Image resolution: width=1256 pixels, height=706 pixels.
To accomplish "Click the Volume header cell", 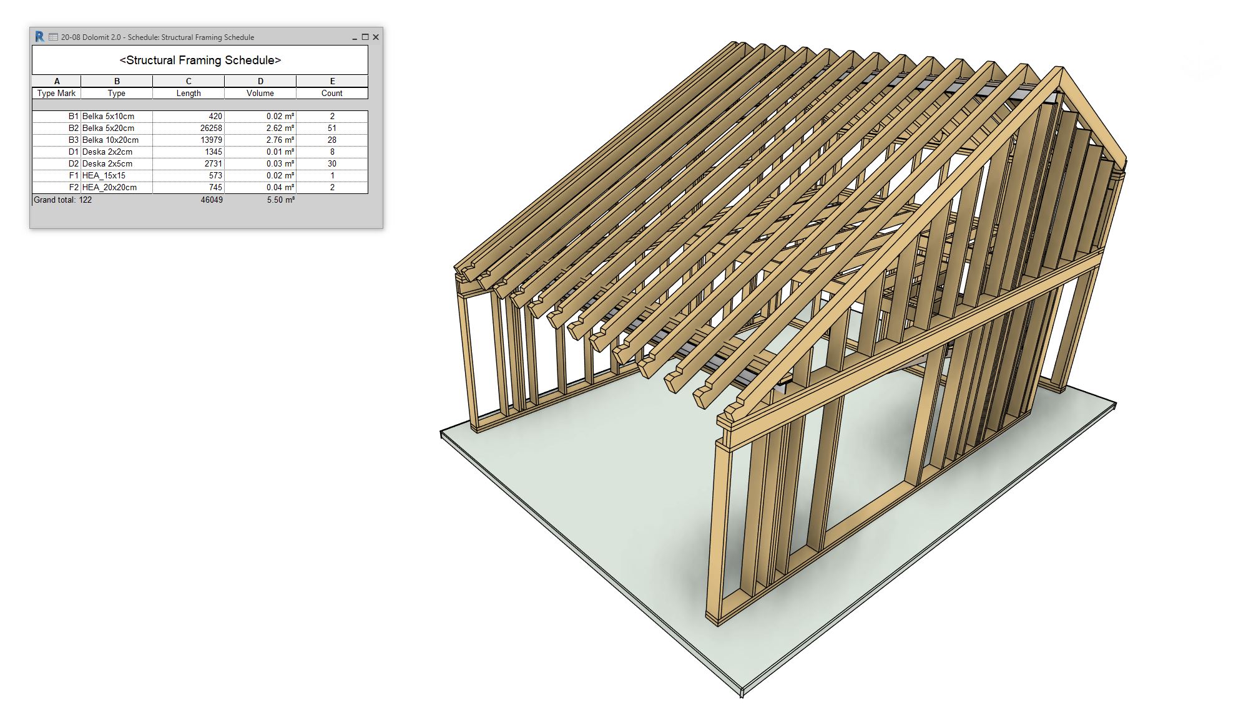I will pyautogui.click(x=260, y=93).
